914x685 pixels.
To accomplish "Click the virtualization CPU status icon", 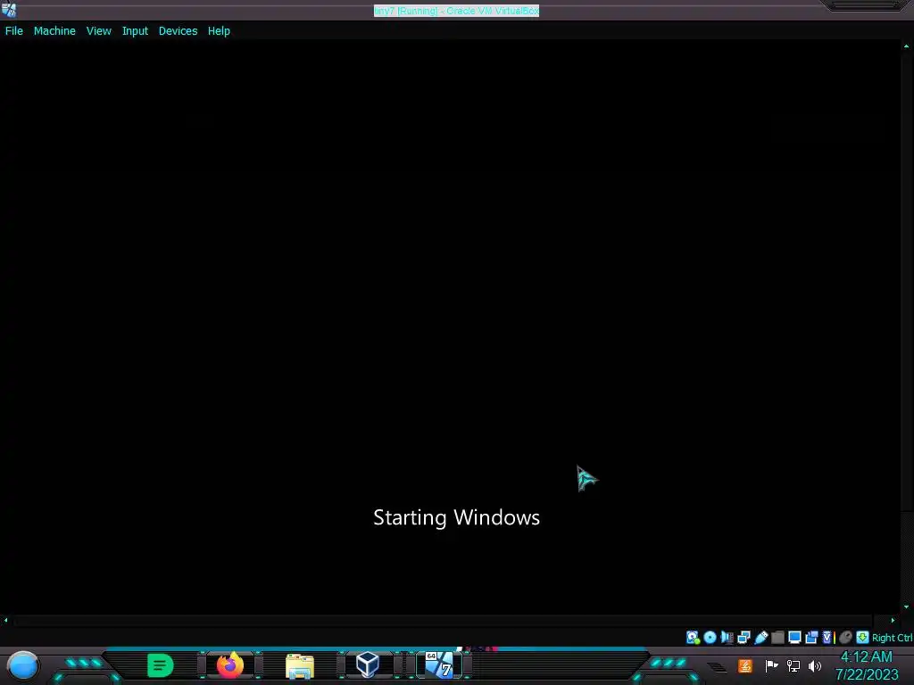I will (828, 637).
